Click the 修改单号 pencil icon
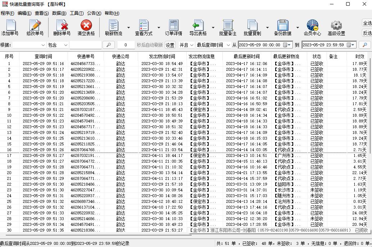The image size is (372, 247). point(35,25)
